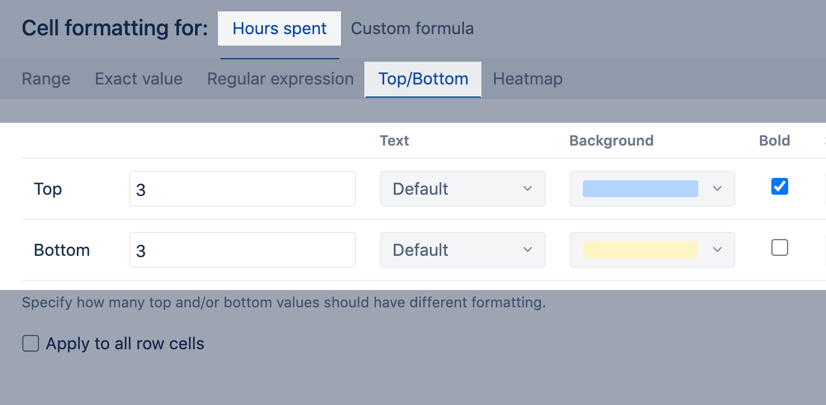Click the chevron arrow beside Bottom yellow background
826x405 pixels.
(717, 250)
